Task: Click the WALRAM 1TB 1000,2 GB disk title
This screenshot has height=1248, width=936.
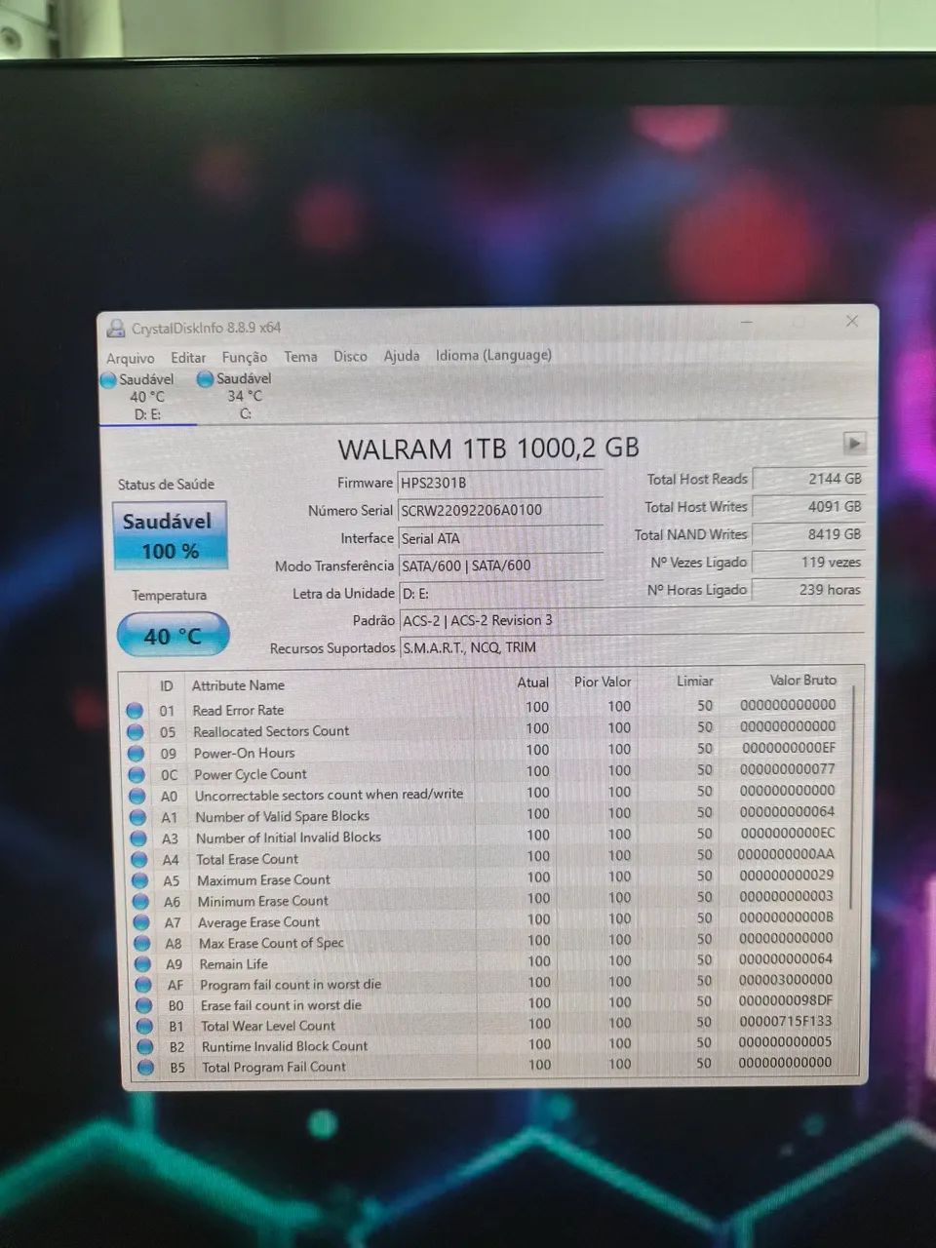Action: pos(488,448)
